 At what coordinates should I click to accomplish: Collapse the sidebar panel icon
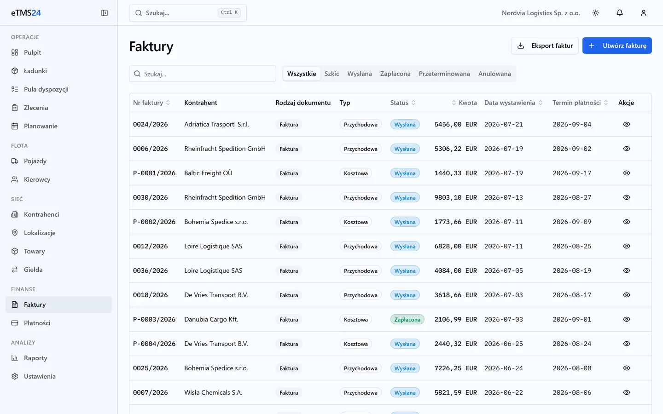pyautogui.click(x=105, y=13)
